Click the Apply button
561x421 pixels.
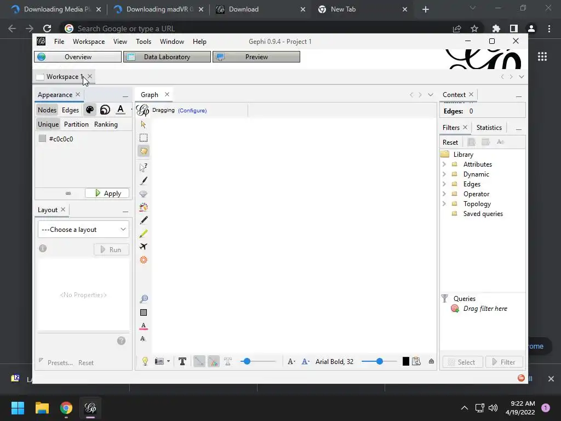pos(107,194)
